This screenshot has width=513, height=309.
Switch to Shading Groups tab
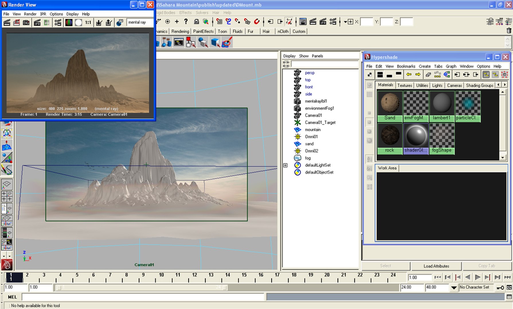click(x=479, y=85)
